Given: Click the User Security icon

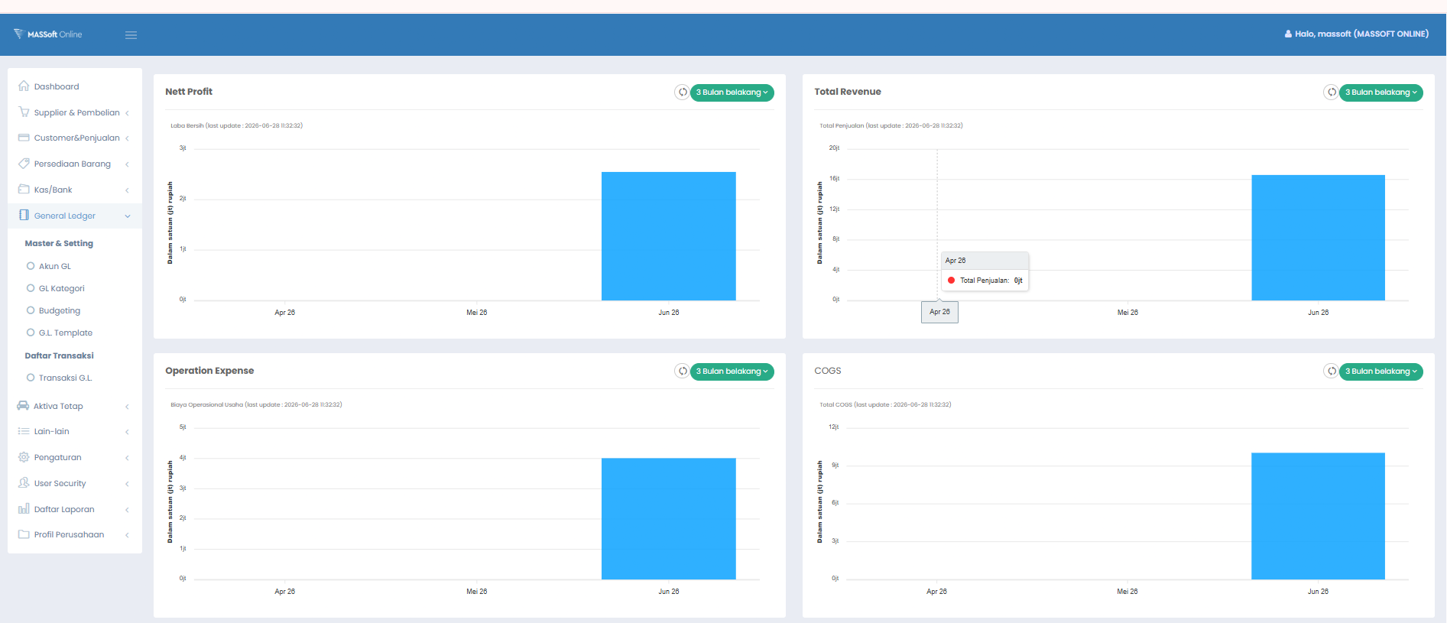Looking at the screenshot, I should click(24, 483).
